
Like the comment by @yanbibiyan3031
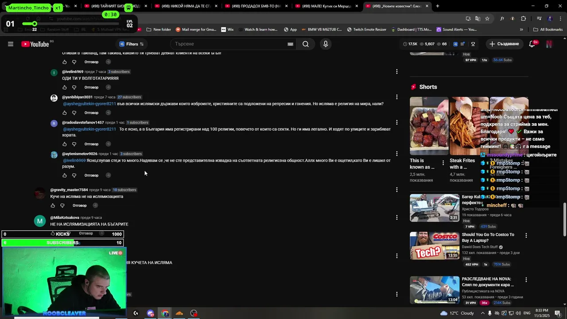click(x=65, y=113)
